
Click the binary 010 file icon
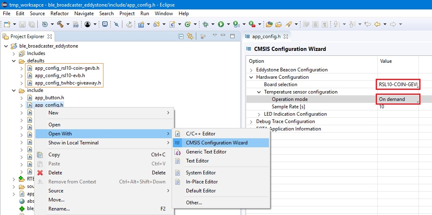[x=76, y=25]
